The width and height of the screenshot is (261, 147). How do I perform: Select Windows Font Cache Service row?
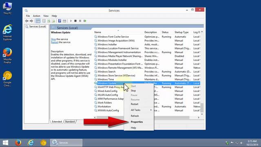tap(147, 37)
